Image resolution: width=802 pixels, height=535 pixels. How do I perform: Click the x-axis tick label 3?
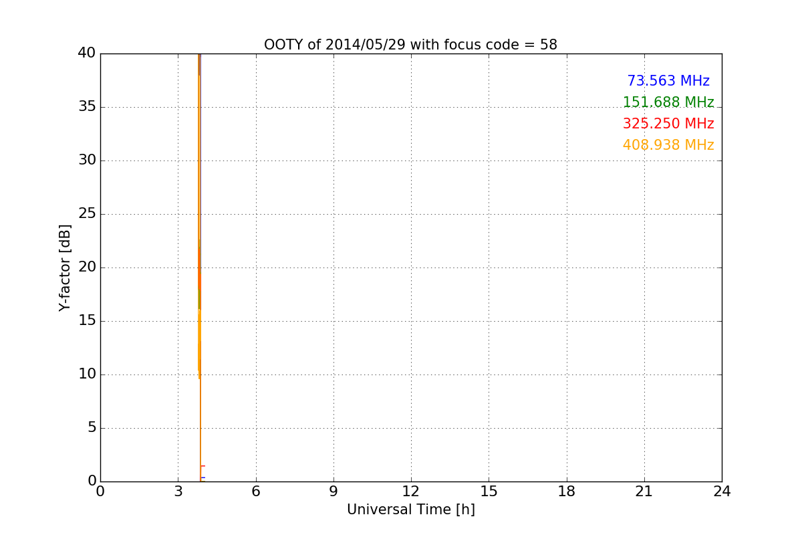[x=178, y=492]
